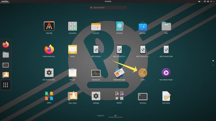The width and height of the screenshot is (216, 121).
Task: Switch to the Frequent tab
Action: tap(100, 116)
